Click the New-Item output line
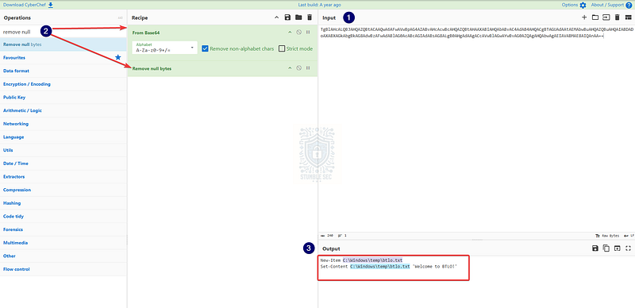The image size is (635, 308). tap(361, 260)
